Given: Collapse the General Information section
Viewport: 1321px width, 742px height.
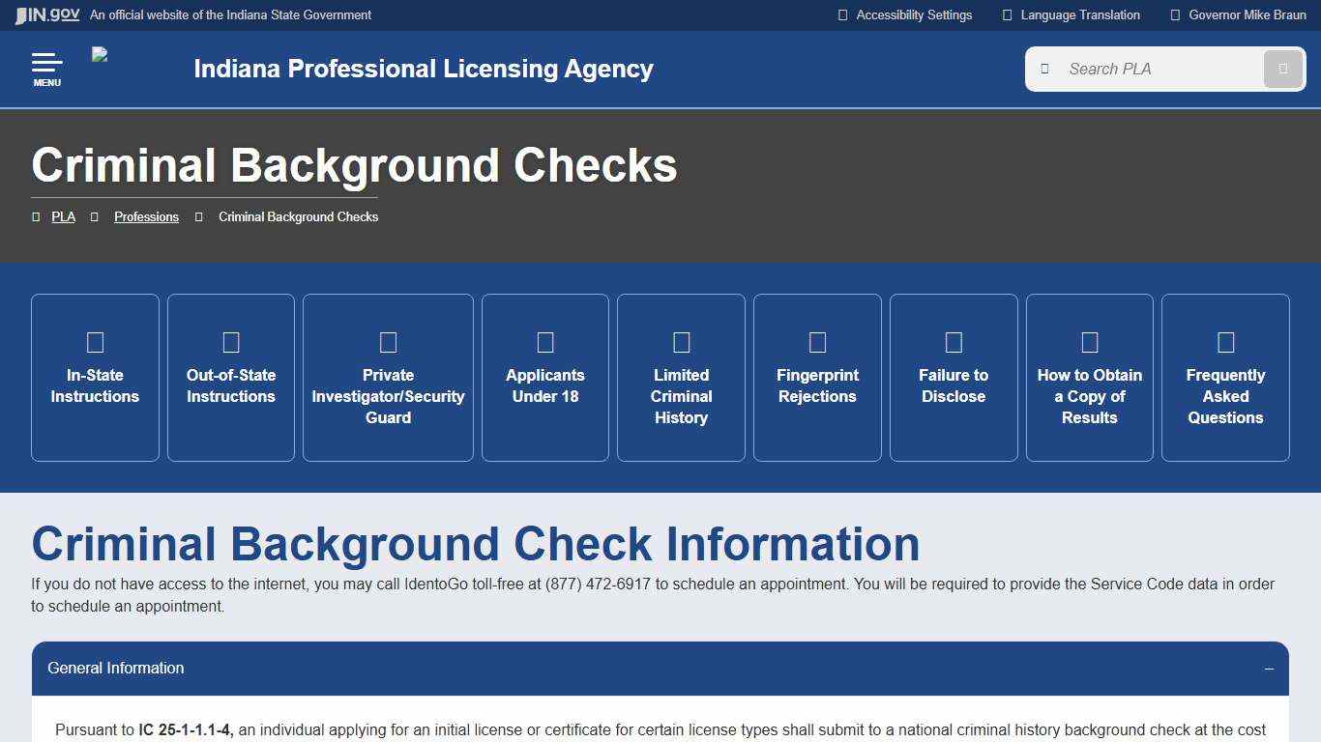Looking at the screenshot, I should pyautogui.click(x=1268, y=668).
